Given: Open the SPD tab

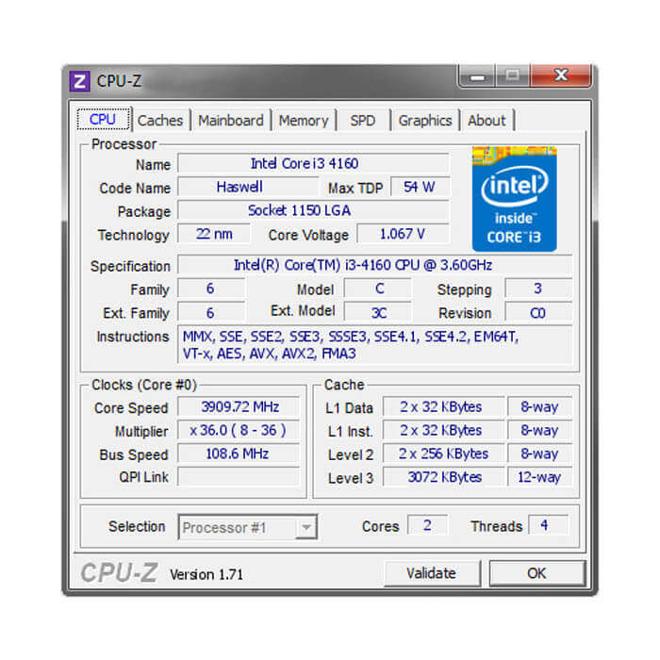Looking at the screenshot, I should (363, 121).
